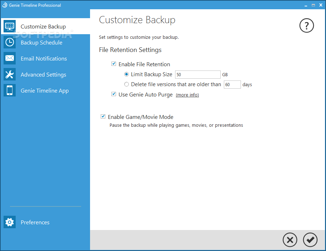326x251 pixels.
Task: Click the Preferences gear icon
Action: (x=10, y=222)
